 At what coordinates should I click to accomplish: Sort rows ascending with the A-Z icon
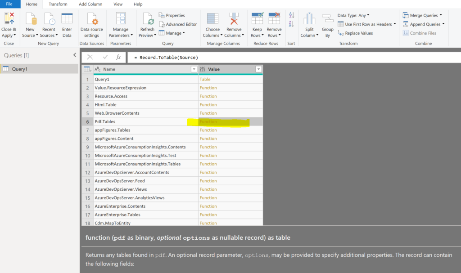coord(292,15)
